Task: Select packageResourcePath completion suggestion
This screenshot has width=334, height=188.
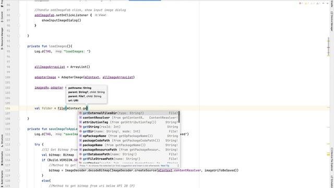Action: [128, 150]
